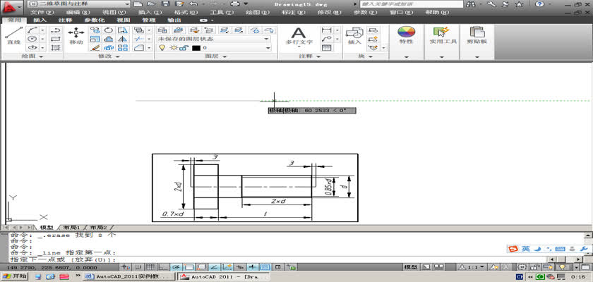This screenshot has height=282, width=593.
Task: Switch to the 参数化 ribbon tab
Action: coord(94,20)
